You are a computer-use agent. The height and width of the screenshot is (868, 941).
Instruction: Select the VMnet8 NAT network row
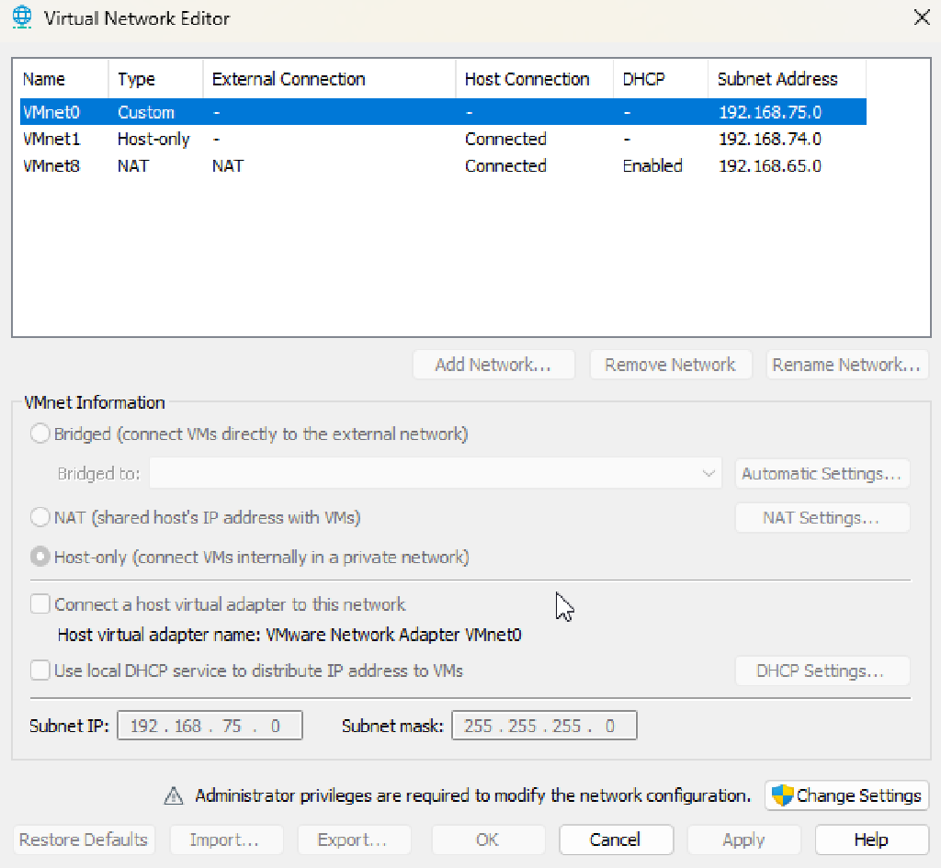(276, 166)
